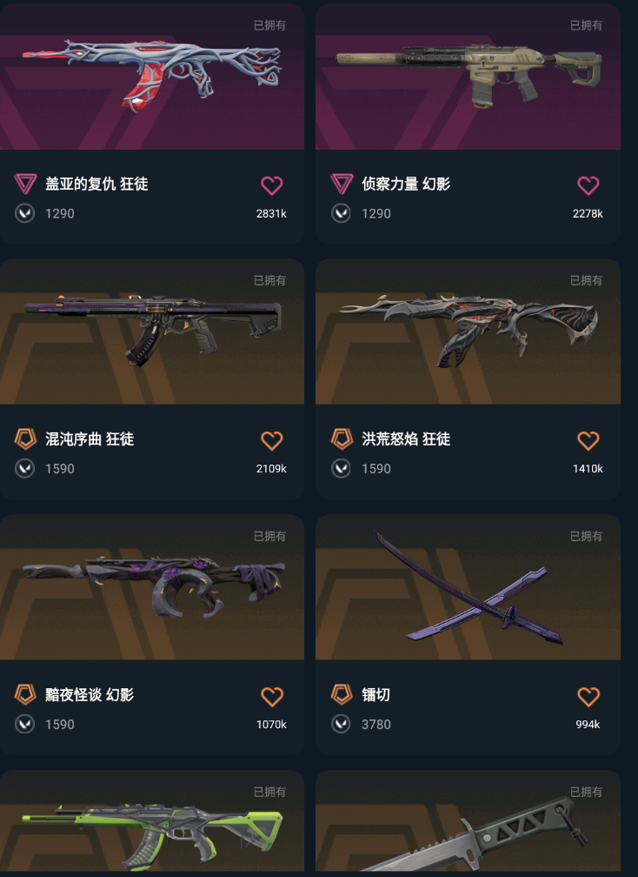
Task: Select pink tier badge of 侦察力量 幻影
Action: (x=342, y=184)
